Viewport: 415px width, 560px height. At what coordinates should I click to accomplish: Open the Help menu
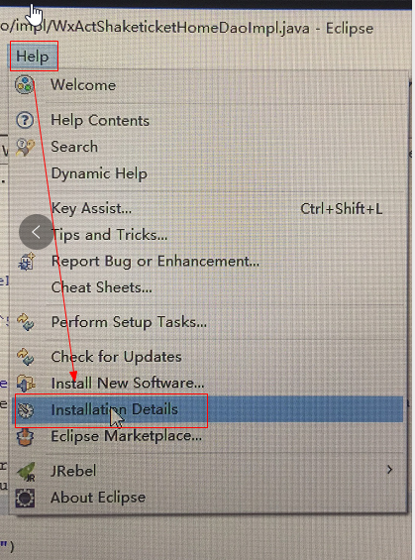33,56
